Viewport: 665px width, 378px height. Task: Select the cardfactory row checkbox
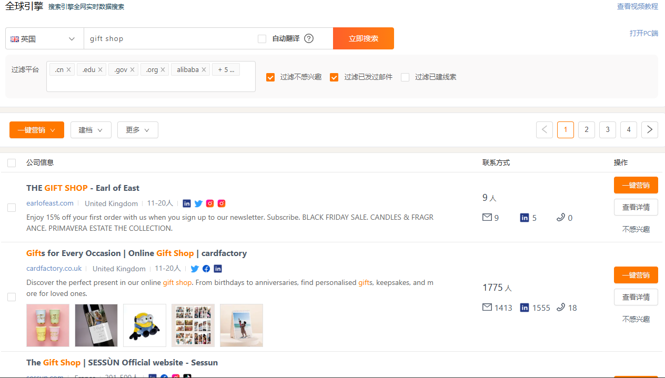pos(12,297)
